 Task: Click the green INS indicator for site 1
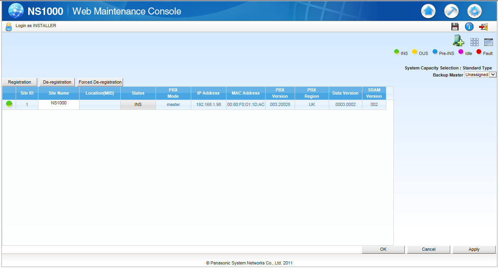pos(9,104)
